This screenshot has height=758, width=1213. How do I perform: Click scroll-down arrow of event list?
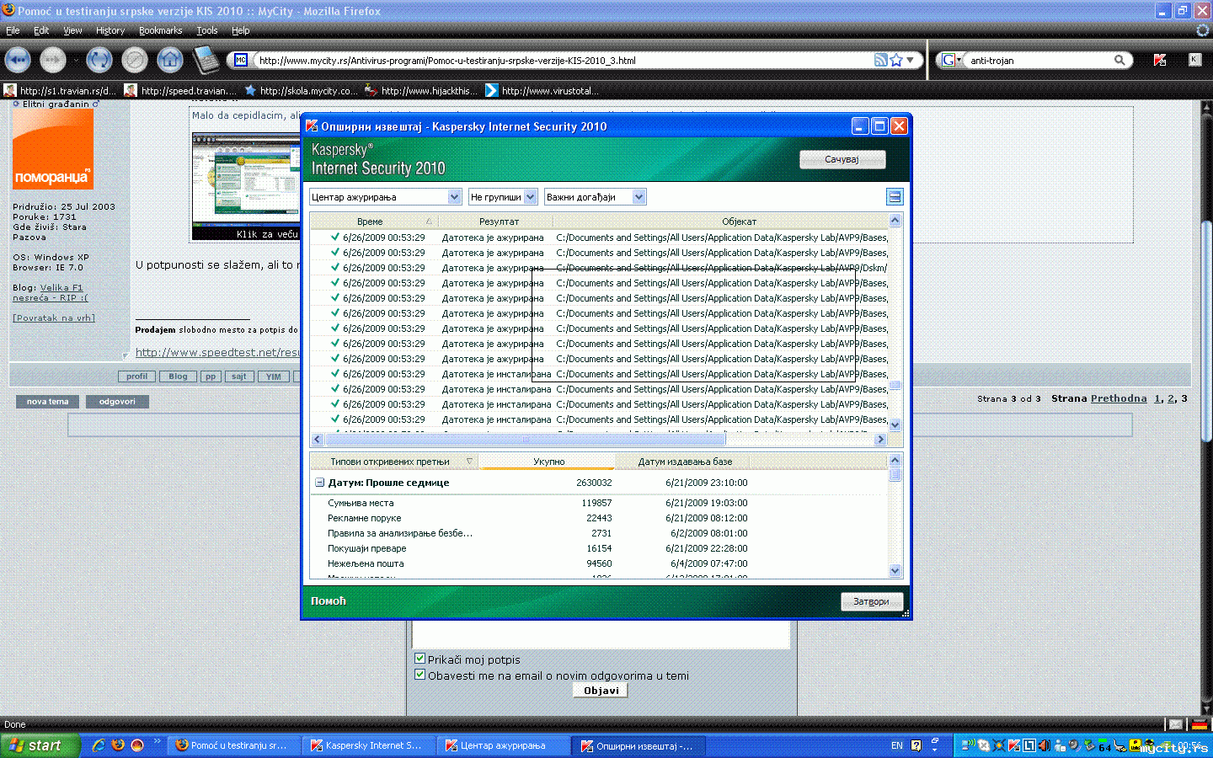pyautogui.click(x=895, y=425)
